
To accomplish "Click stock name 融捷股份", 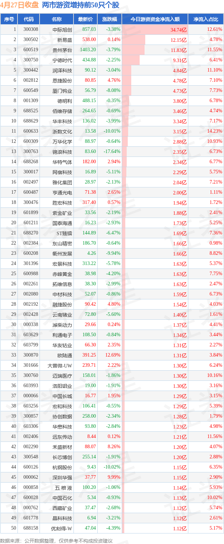I will tap(62, 304).
